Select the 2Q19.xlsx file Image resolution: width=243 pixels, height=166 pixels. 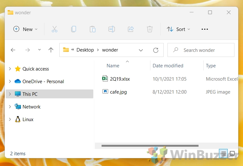(x=120, y=79)
